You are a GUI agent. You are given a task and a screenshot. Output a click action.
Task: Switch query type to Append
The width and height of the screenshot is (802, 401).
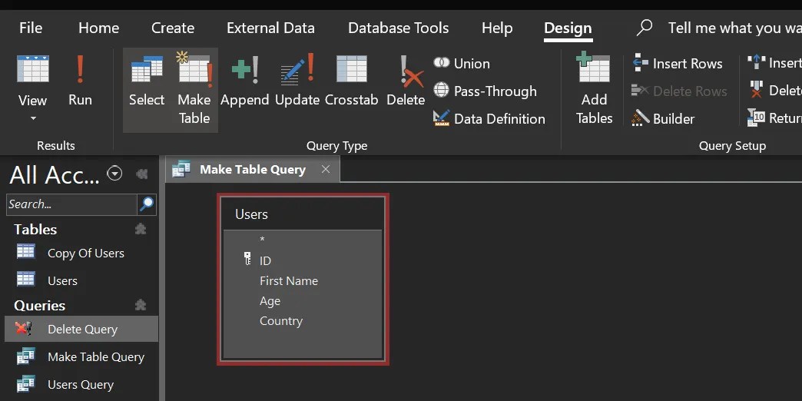pos(244,82)
